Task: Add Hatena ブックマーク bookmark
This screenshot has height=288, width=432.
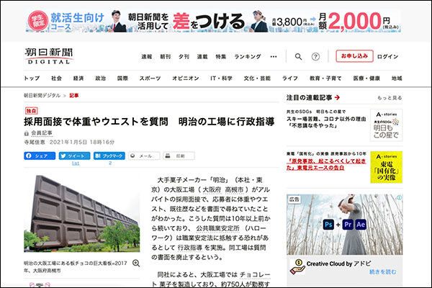Action: pyautogui.click(x=109, y=156)
